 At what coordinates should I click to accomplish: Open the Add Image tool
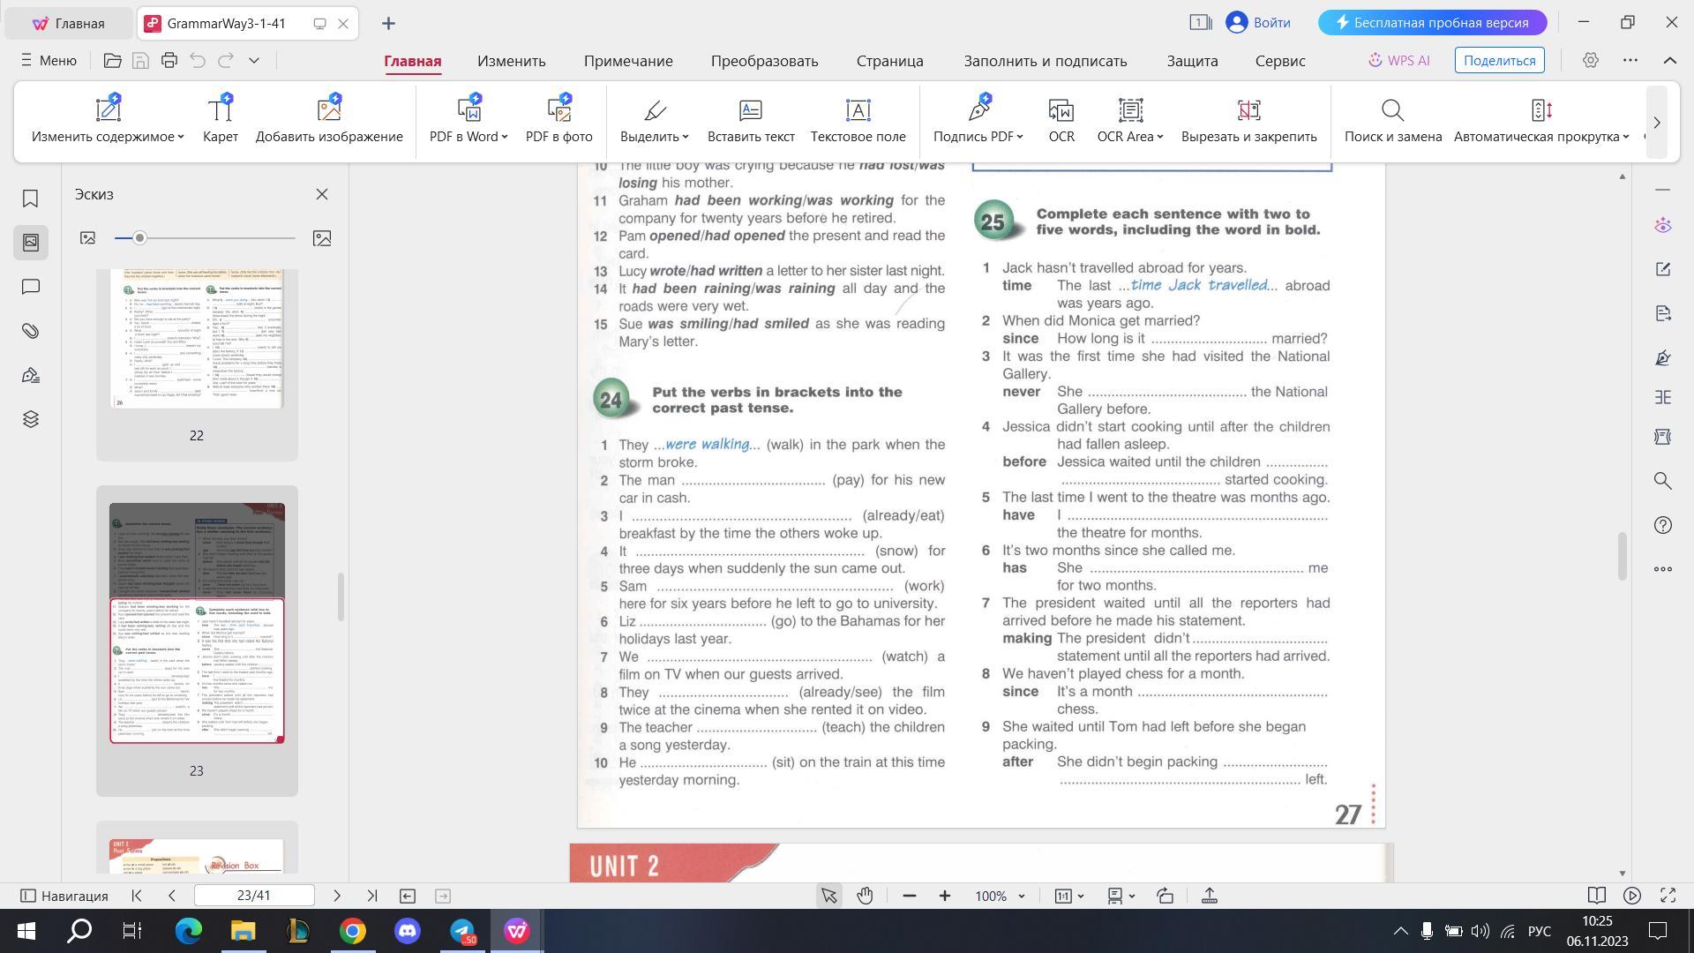[x=328, y=111]
